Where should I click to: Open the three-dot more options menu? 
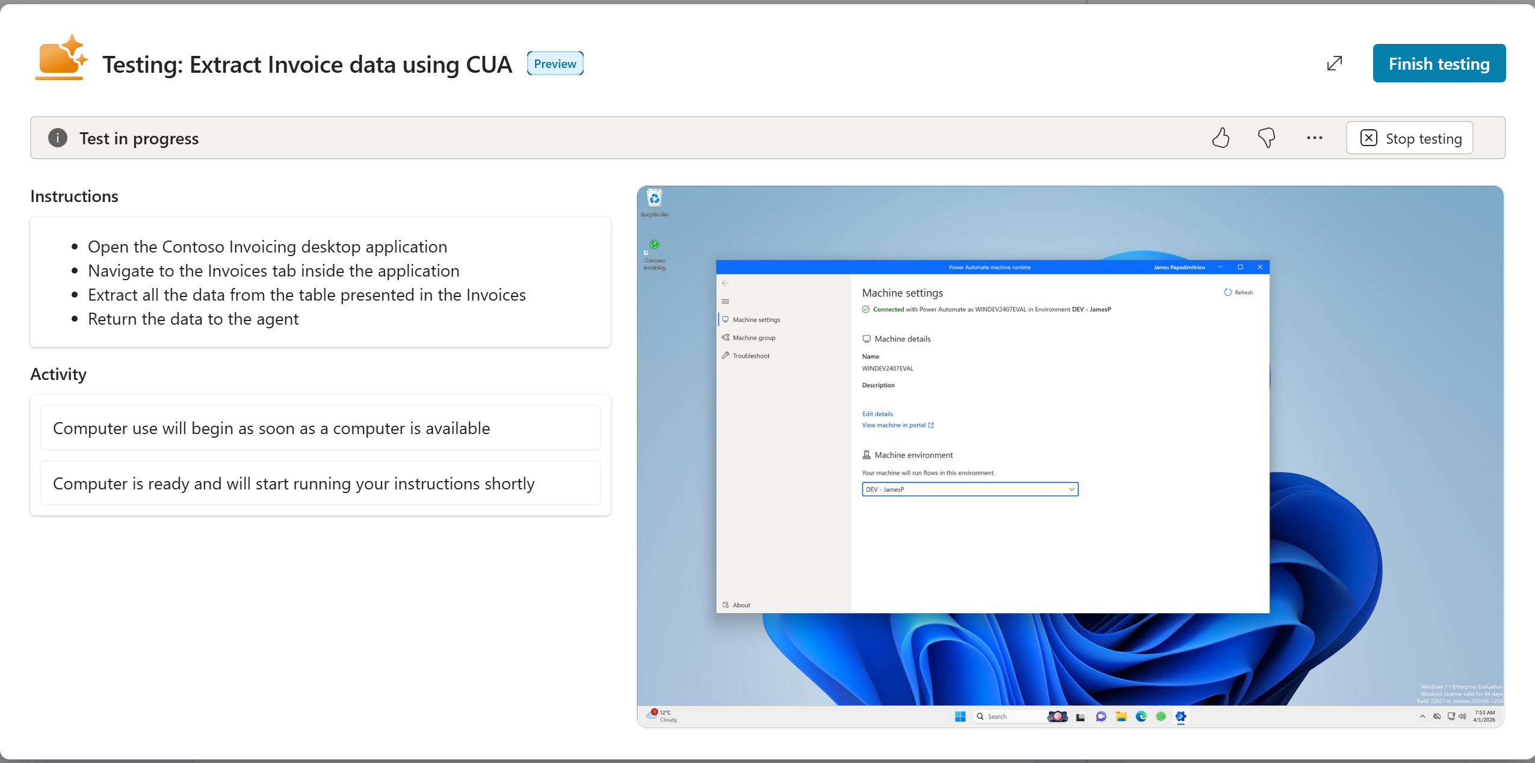click(x=1314, y=138)
